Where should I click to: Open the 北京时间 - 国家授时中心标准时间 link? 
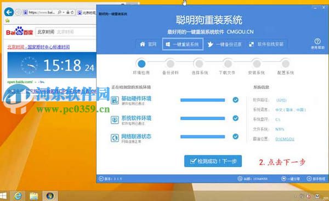(38, 47)
